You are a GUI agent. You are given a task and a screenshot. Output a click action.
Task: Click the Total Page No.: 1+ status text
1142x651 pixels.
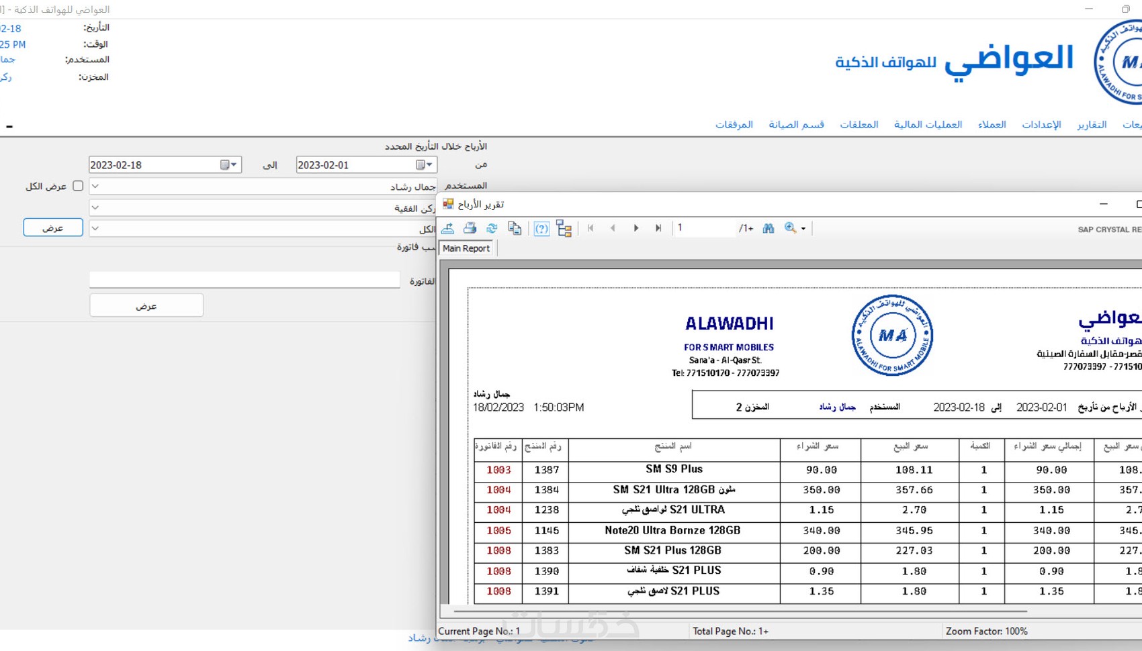point(730,632)
